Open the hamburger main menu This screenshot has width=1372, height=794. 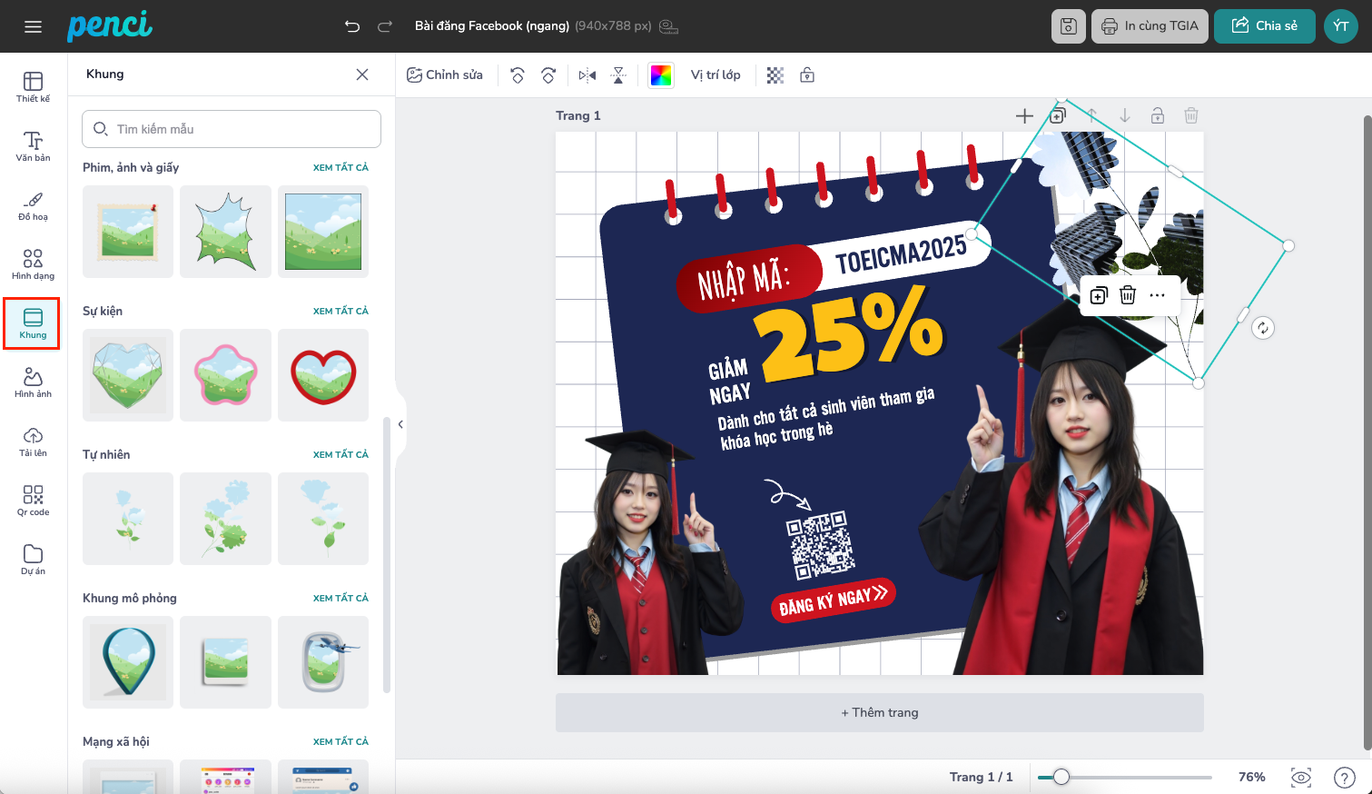[34, 26]
